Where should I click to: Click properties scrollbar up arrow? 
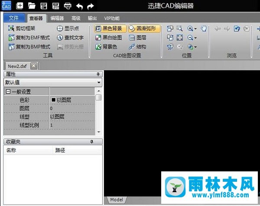99,91
